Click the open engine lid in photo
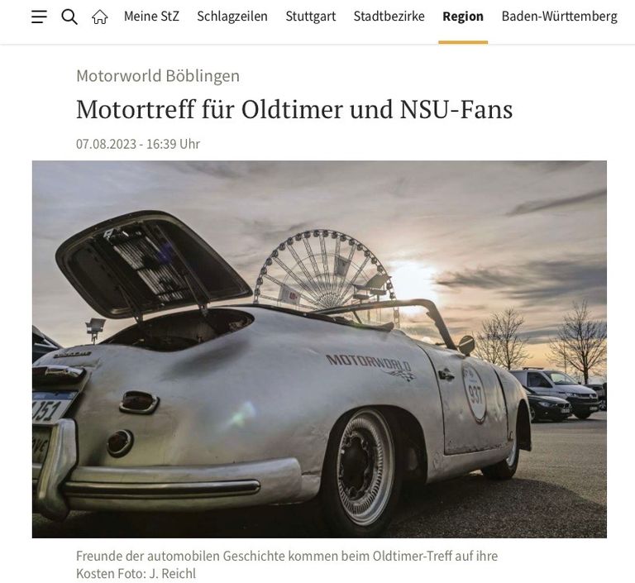Viewport: 635px width, 583px height. point(153,264)
